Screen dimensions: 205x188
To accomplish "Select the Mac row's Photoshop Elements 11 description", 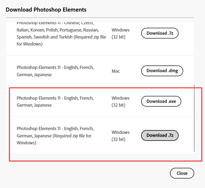I will point(55,71).
